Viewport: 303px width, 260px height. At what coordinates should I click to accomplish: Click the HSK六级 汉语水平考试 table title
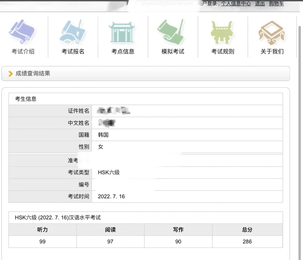(x=58, y=218)
